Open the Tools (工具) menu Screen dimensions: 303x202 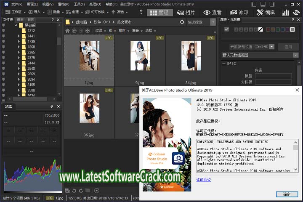tap(79, 4)
